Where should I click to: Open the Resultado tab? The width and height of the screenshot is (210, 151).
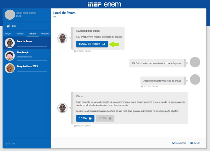(45, 34)
